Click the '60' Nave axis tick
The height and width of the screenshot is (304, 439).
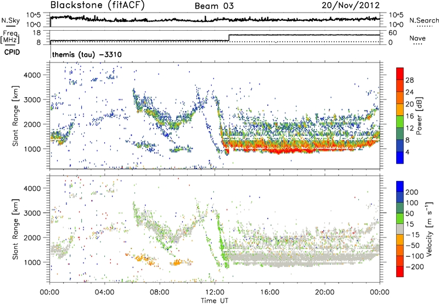[x=393, y=33]
